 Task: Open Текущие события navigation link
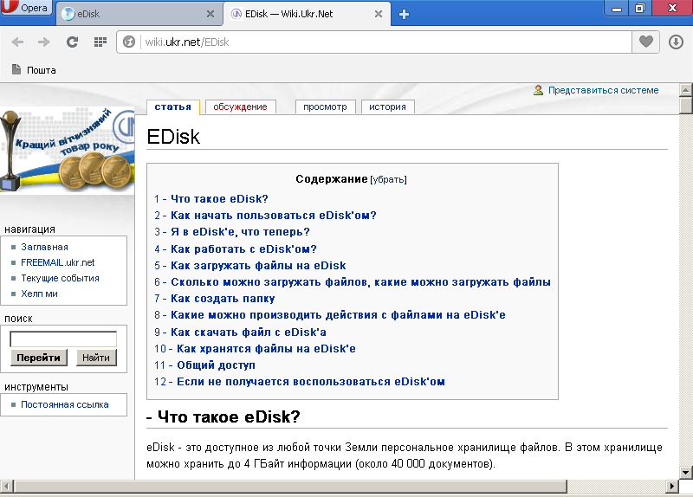[x=60, y=278]
